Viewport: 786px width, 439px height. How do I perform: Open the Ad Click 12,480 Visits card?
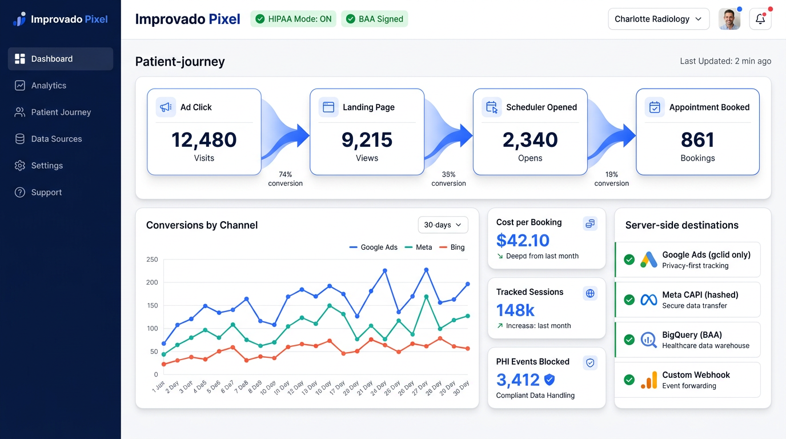pos(204,131)
